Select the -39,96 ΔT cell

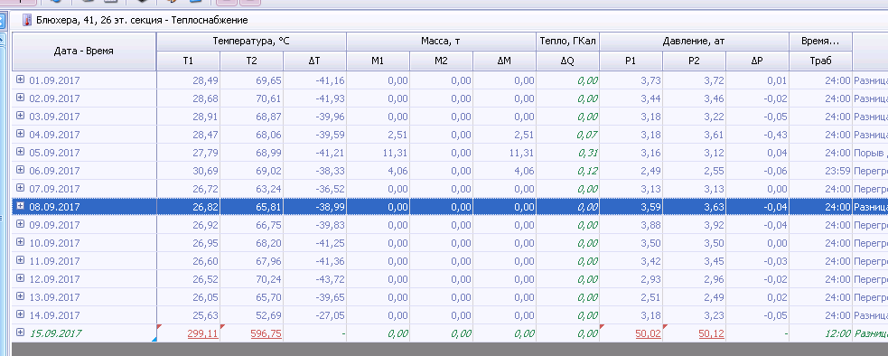pos(315,117)
